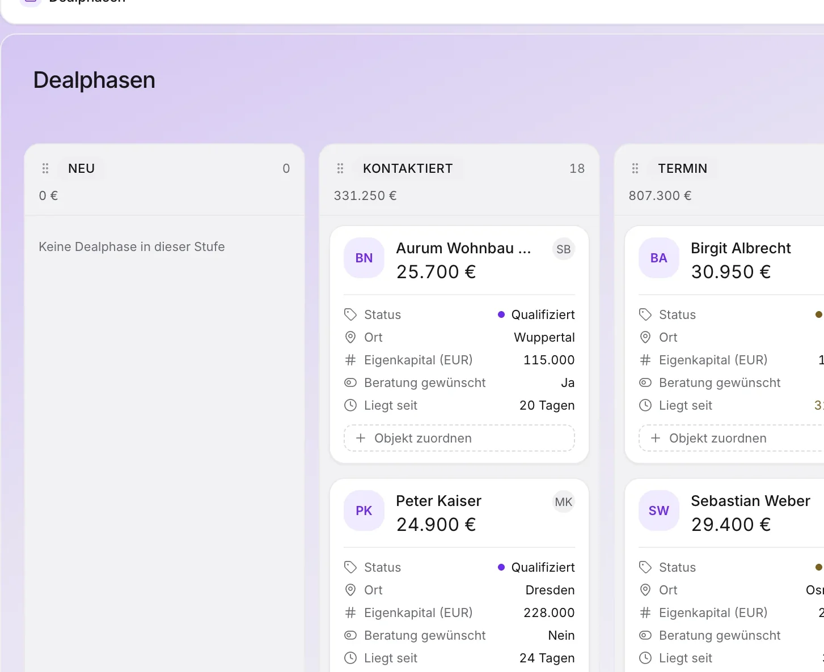Viewport: 824px width, 672px height.
Task: Click the Liegt seit clock icon on Peter Kaiser card
Action: pyautogui.click(x=350, y=658)
